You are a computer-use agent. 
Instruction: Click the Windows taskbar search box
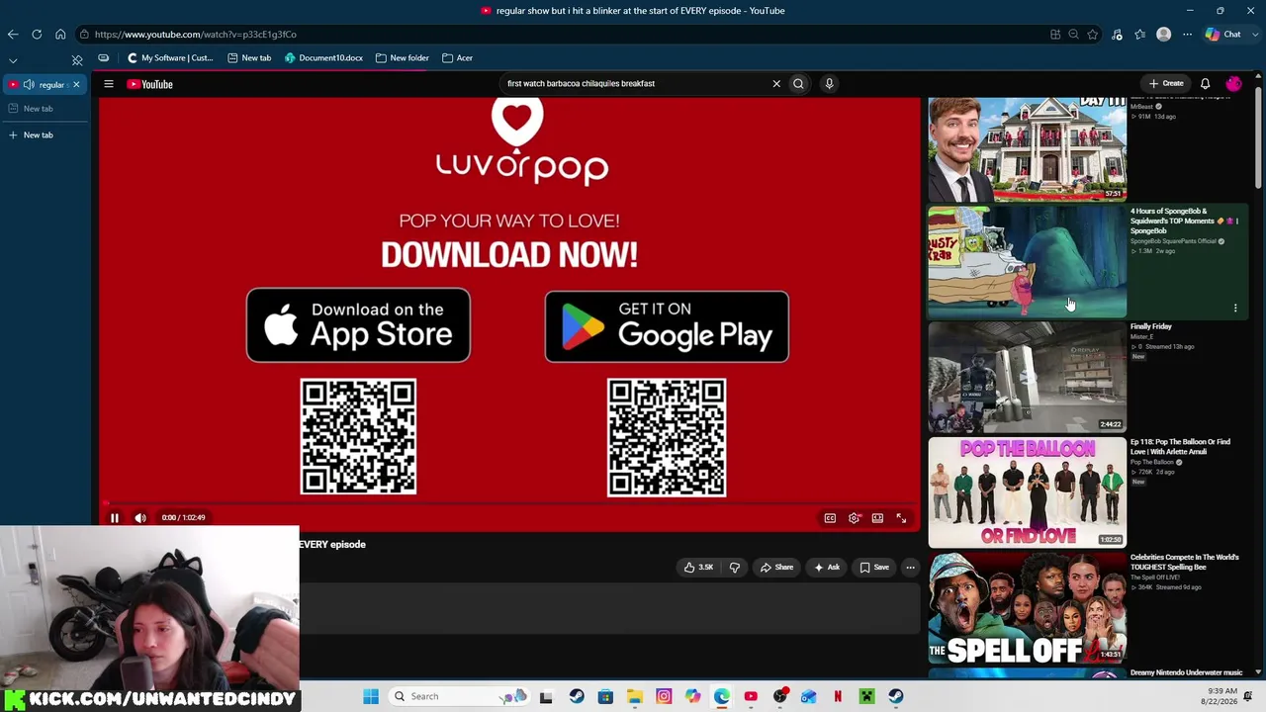click(458, 696)
